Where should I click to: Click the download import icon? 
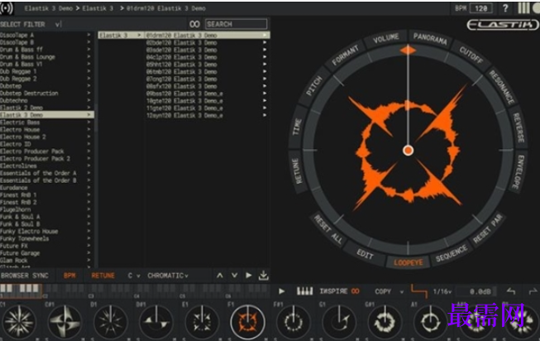pyautogui.click(x=264, y=275)
